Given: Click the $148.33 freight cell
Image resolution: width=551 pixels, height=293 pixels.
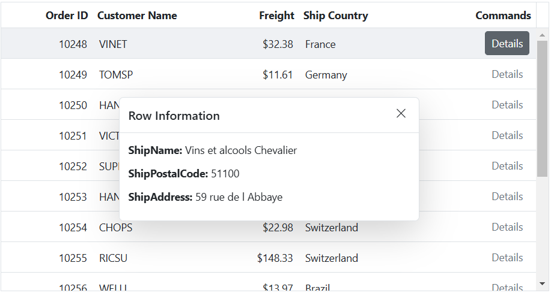Looking at the screenshot, I should (274, 258).
